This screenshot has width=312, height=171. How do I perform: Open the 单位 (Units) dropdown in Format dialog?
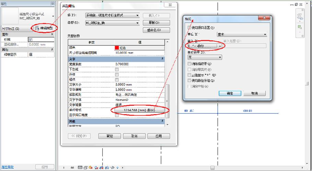242,35
